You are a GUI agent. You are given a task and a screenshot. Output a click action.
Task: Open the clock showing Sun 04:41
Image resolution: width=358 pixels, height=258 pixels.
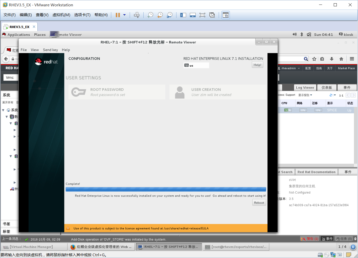pos(323,35)
